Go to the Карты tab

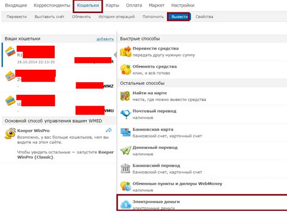112,5
